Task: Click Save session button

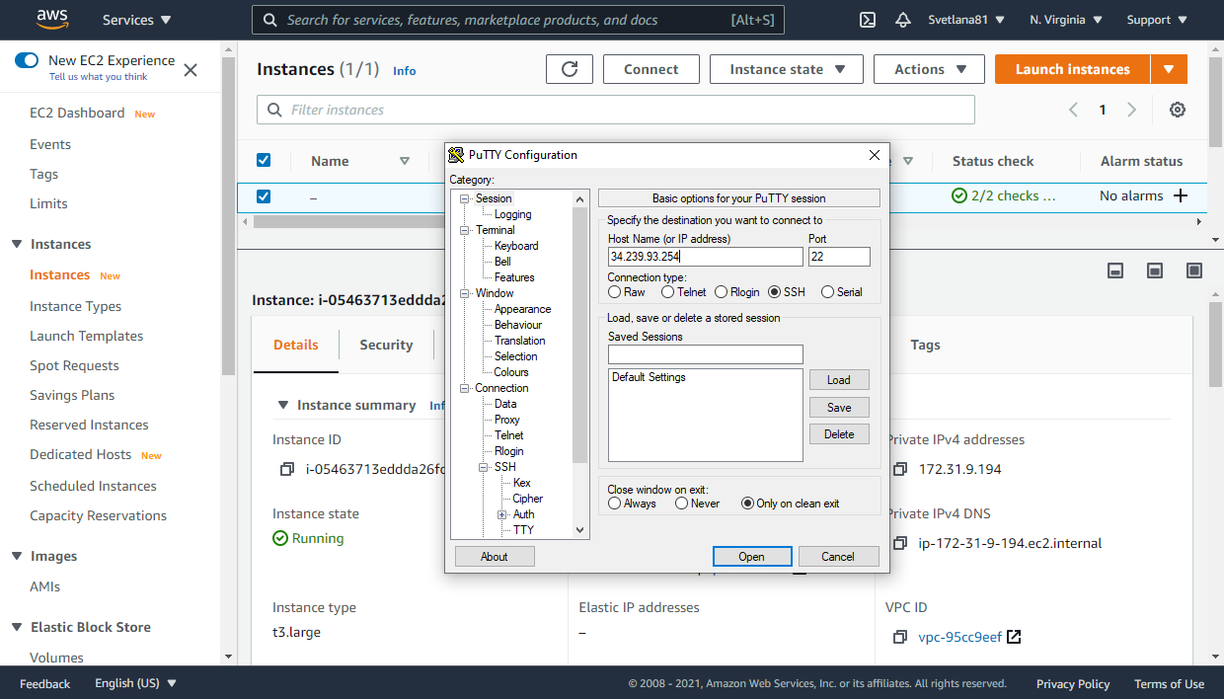Action: pyautogui.click(x=839, y=408)
